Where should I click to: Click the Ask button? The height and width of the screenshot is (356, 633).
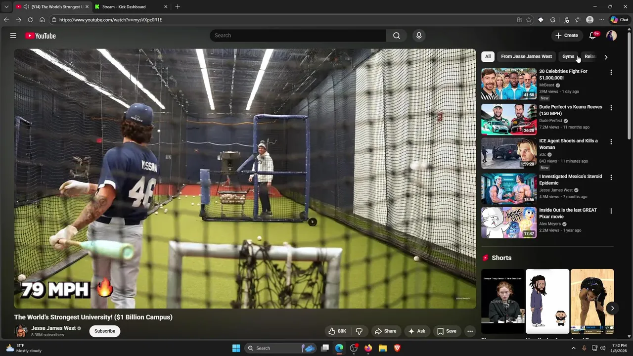tap(416, 331)
